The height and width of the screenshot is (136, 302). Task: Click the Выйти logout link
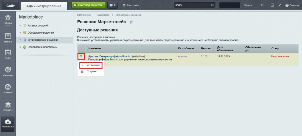248,5
